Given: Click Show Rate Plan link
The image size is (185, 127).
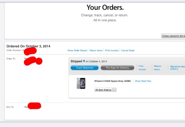Looking at the screenshot, I should click(x=143, y=81).
